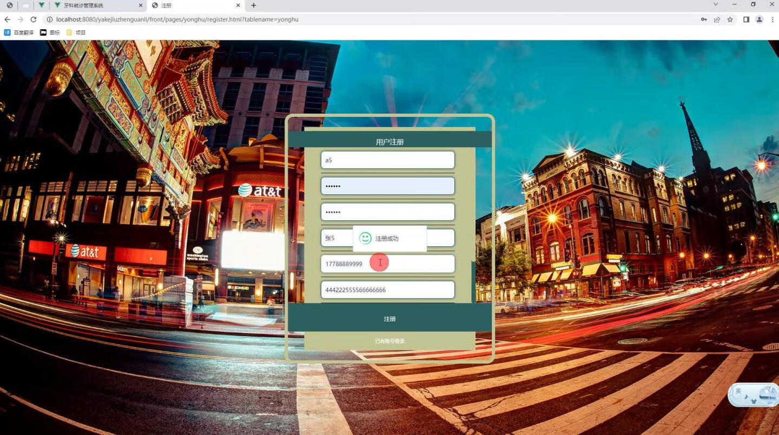
Task: Reload the page with refresh icon
Action: tap(33, 19)
